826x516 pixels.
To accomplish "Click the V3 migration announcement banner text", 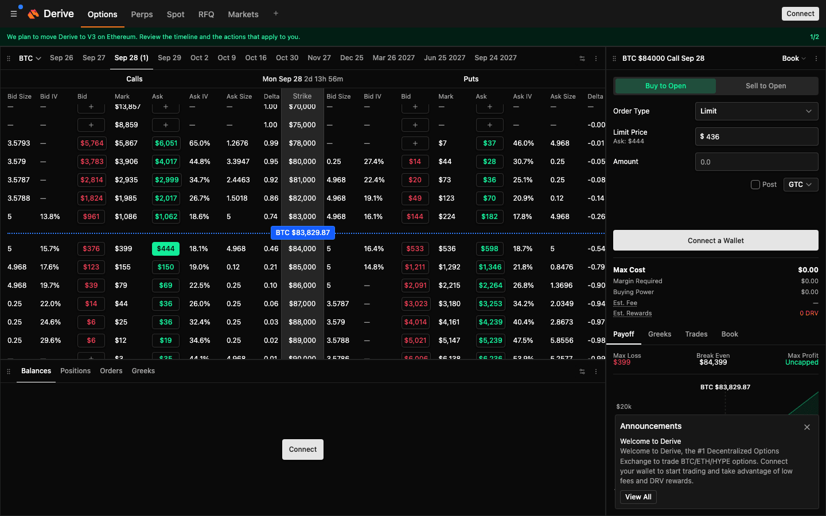I will pos(153,37).
